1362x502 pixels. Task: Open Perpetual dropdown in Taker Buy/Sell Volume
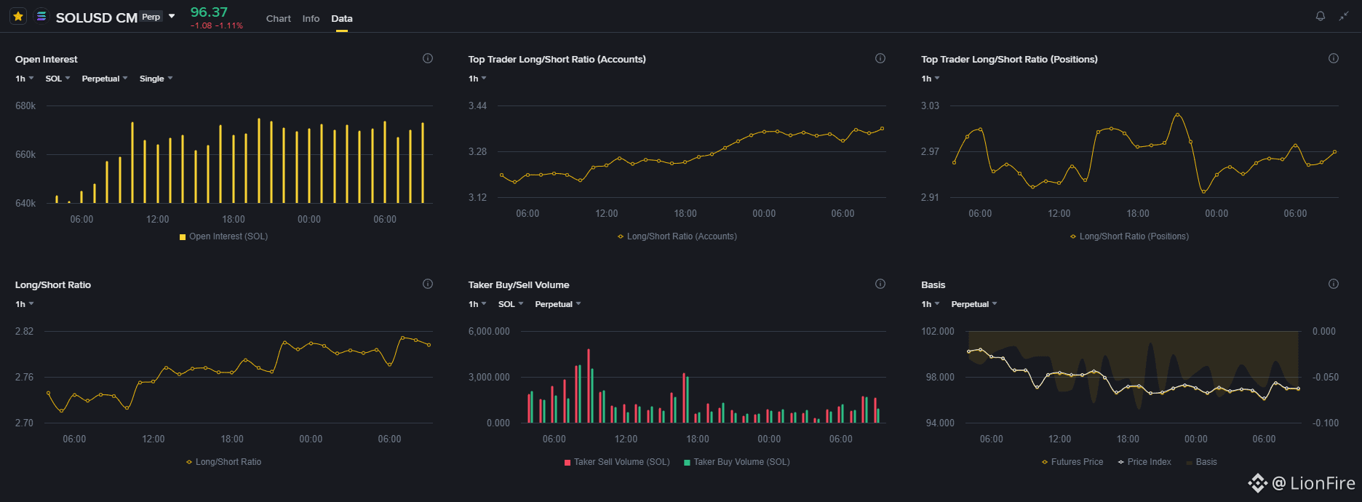tap(558, 304)
